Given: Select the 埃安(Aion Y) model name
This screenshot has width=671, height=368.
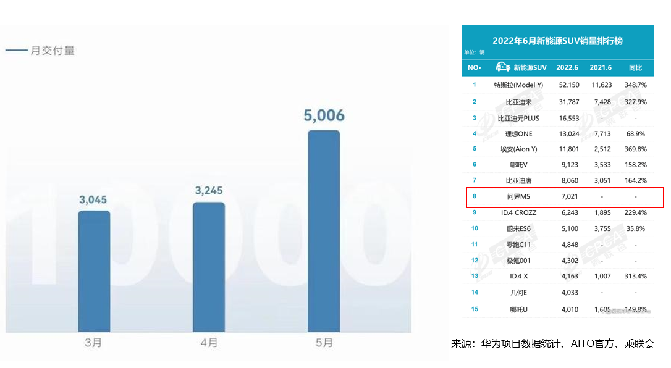Looking at the screenshot, I should [518, 149].
